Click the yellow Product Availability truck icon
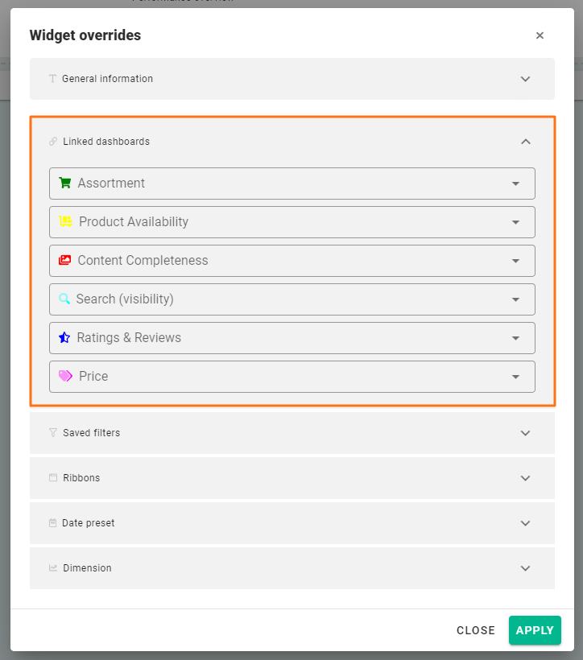583x660 pixels. (x=66, y=222)
